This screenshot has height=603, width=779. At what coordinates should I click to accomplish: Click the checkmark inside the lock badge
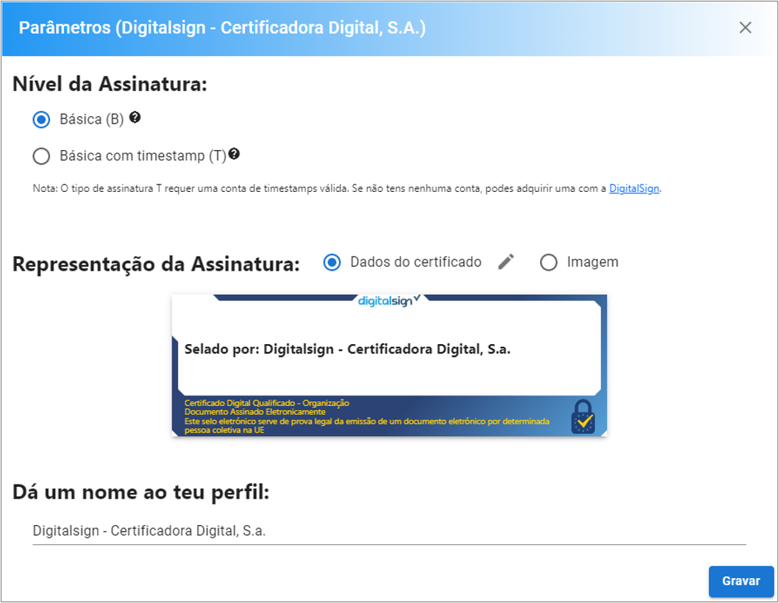click(586, 422)
